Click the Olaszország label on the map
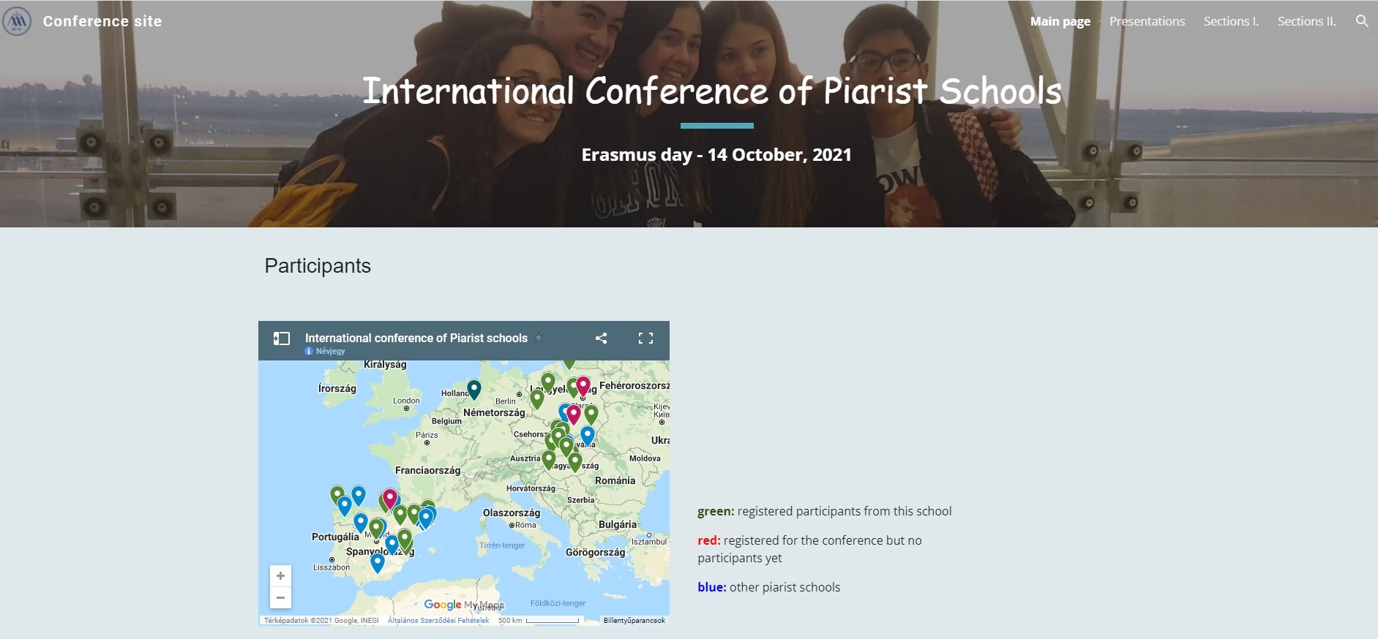This screenshot has height=639, width=1378. (512, 513)
